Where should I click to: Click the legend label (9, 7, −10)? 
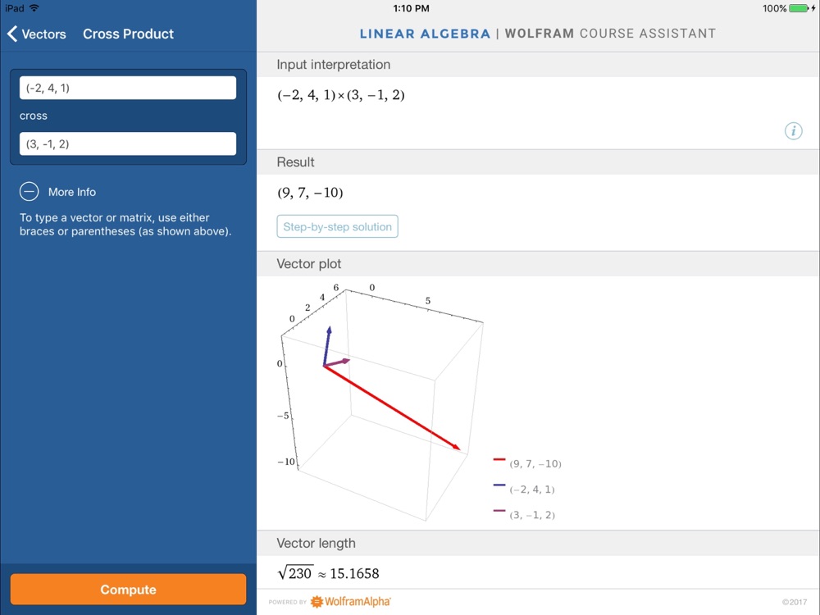[x=535, y=464]
